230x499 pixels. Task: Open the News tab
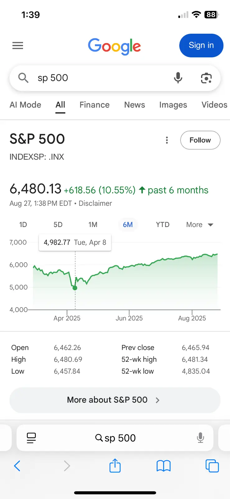point(134,105)
